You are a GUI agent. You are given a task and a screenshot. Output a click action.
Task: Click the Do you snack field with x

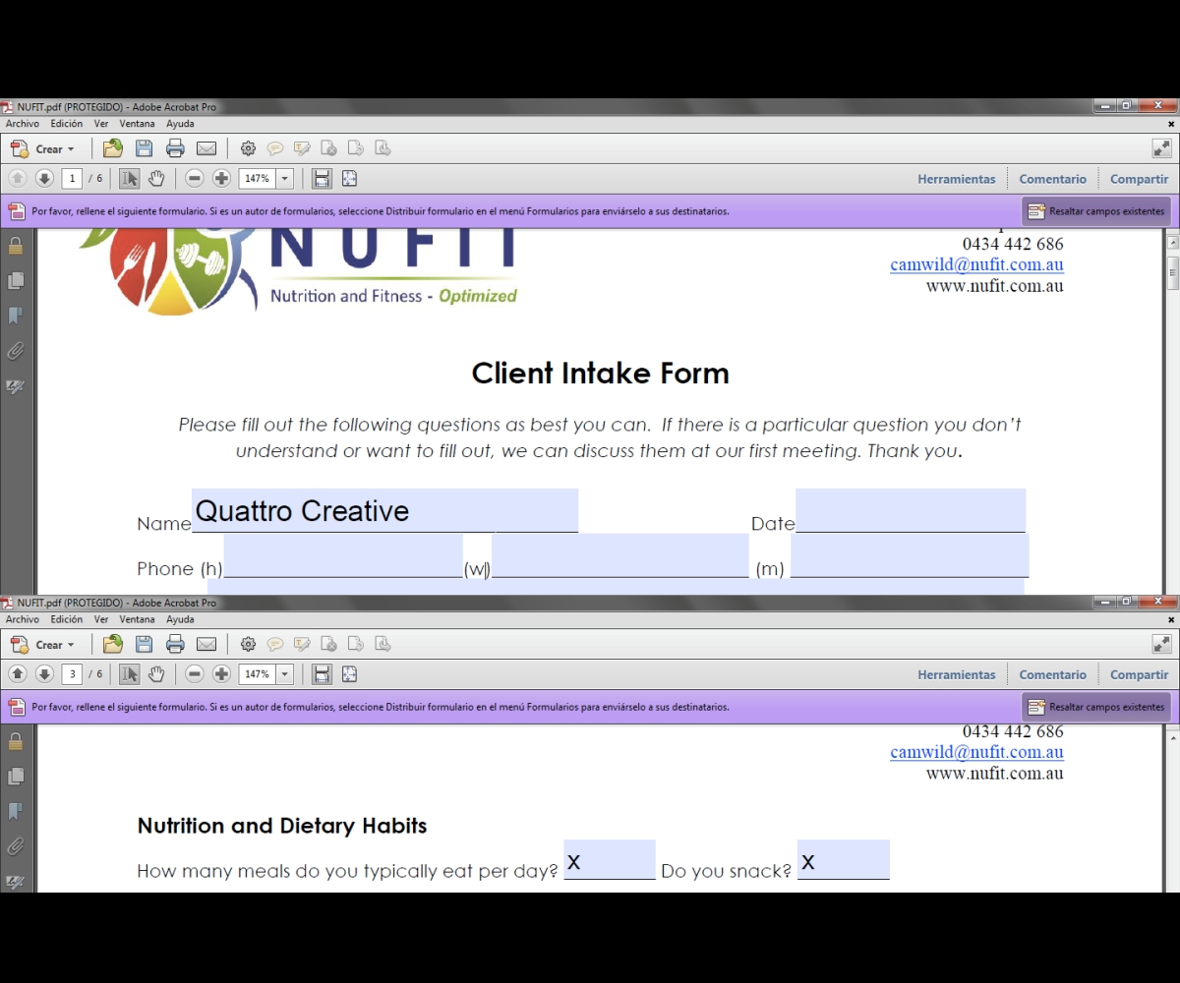pyautogui.click(x=844, y=859)
